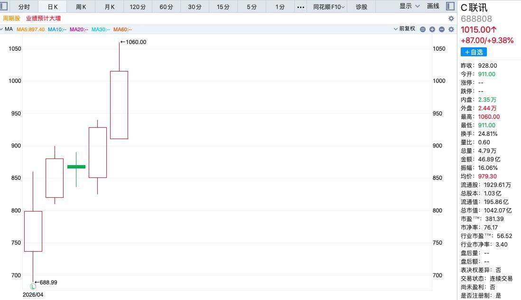Screen dimensions: 521x300
Task: Select the 周K weekly chart tab
Action: [81, 7]
